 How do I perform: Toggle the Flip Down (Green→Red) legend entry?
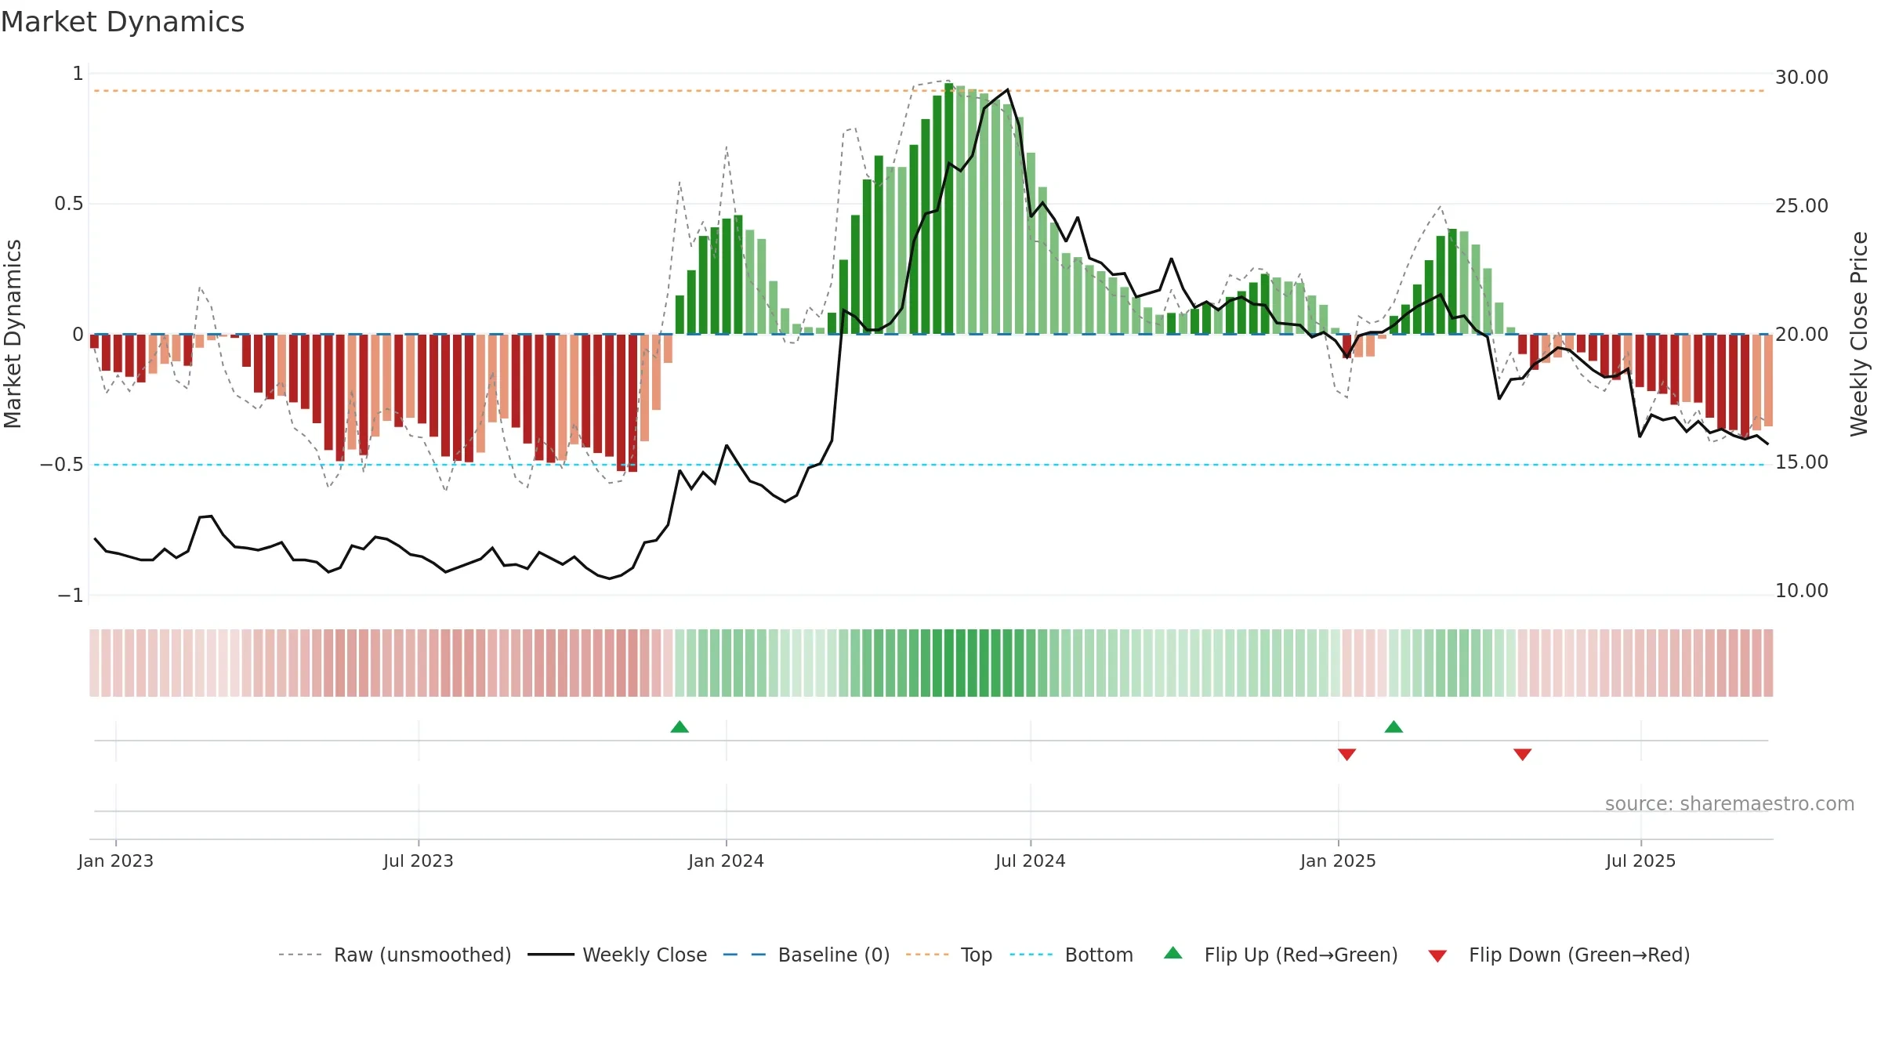pyautogui.click(x=1559, y=955)
